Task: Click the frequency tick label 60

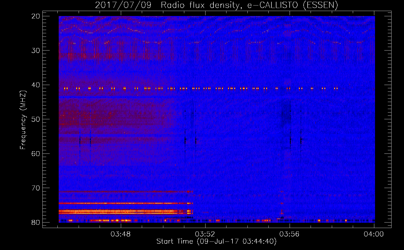Action: pos(36,154)
